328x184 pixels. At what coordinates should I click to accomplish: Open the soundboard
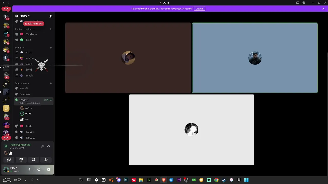pyautogui.click(x=46, y=160)
